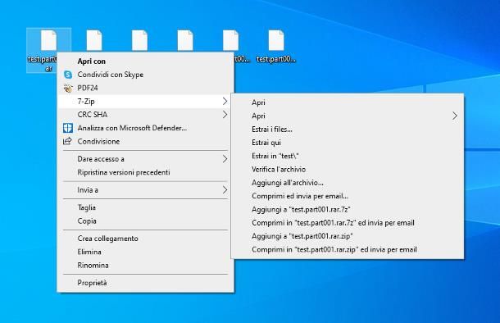Expand the 7-Zip submenu arrow

(x=225, y=102)
